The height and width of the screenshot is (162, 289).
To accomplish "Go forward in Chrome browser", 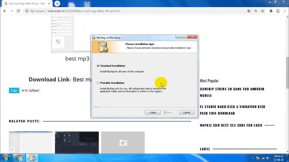I will [12, 11].
